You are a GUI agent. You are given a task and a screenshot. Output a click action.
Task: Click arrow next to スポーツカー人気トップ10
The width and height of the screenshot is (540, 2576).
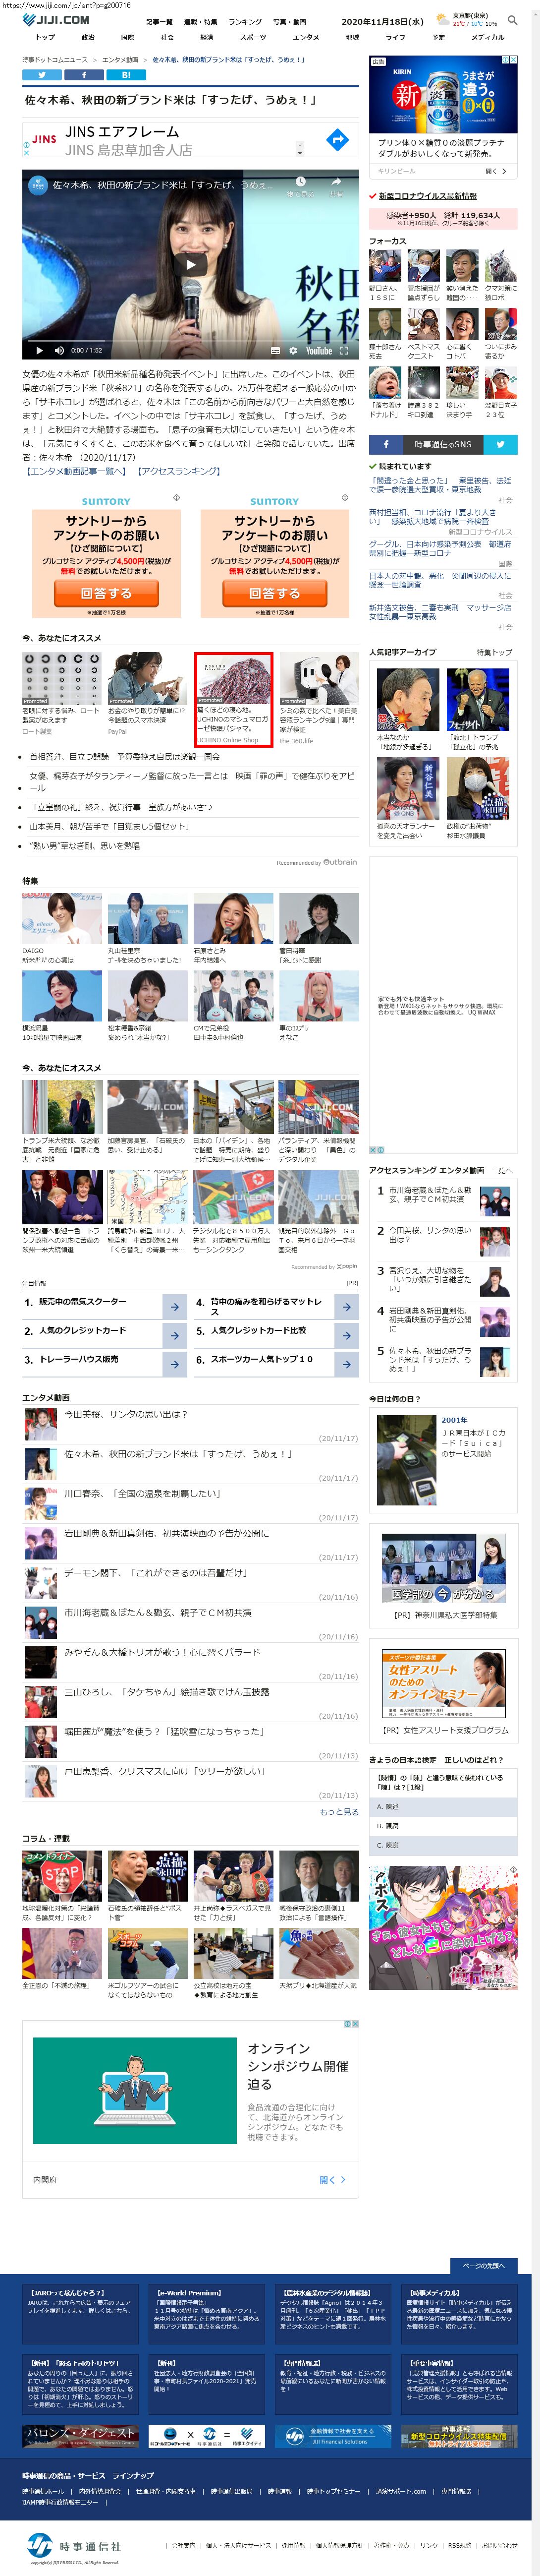click(x=346, y=1364)
